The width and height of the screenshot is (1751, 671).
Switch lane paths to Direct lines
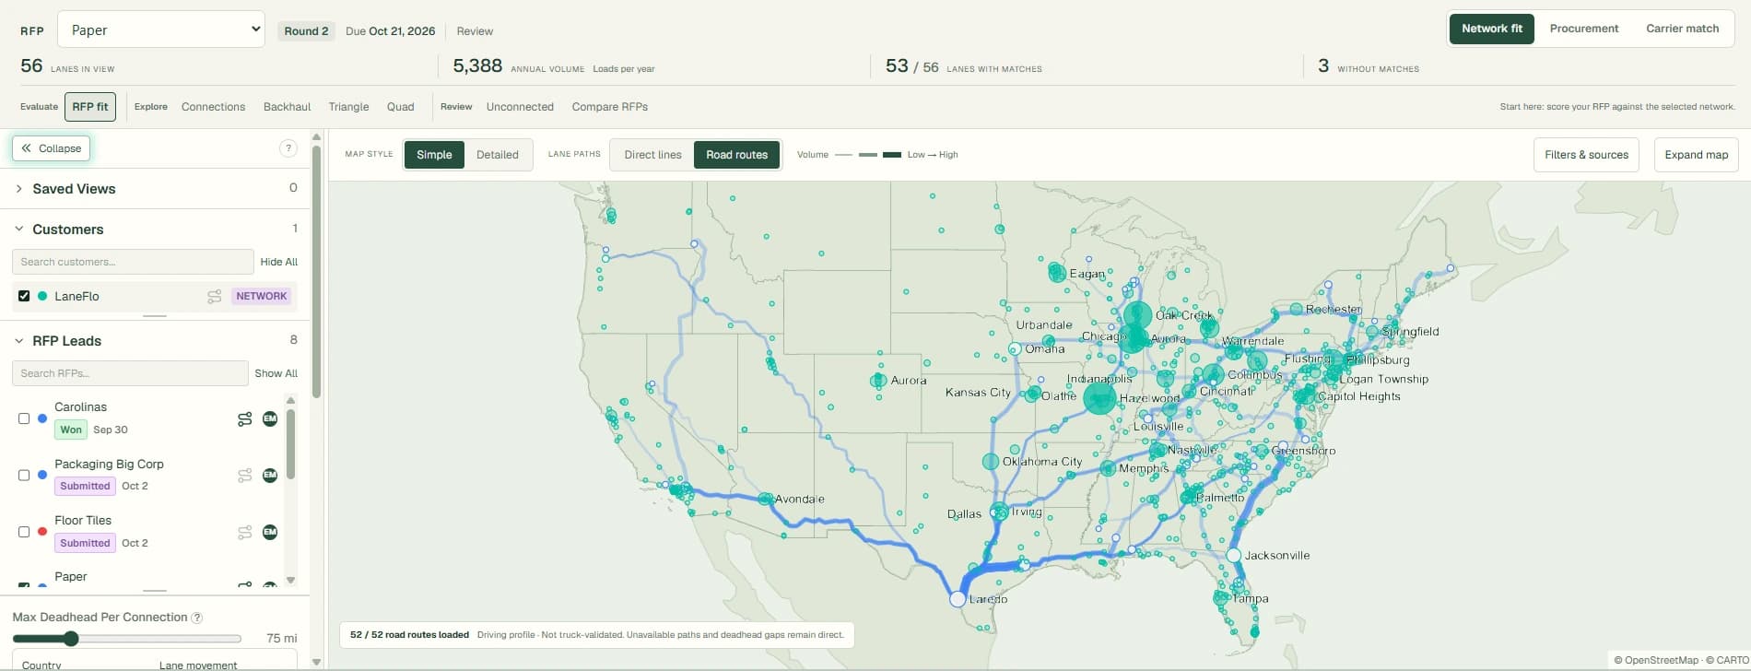(652, 155)
